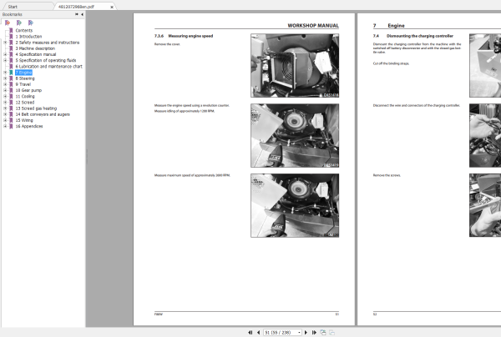Screen dimensions: 501x337
Task: Click bookmark ribbon icon beside 15 Wiring
Action: tap(11, 120)
